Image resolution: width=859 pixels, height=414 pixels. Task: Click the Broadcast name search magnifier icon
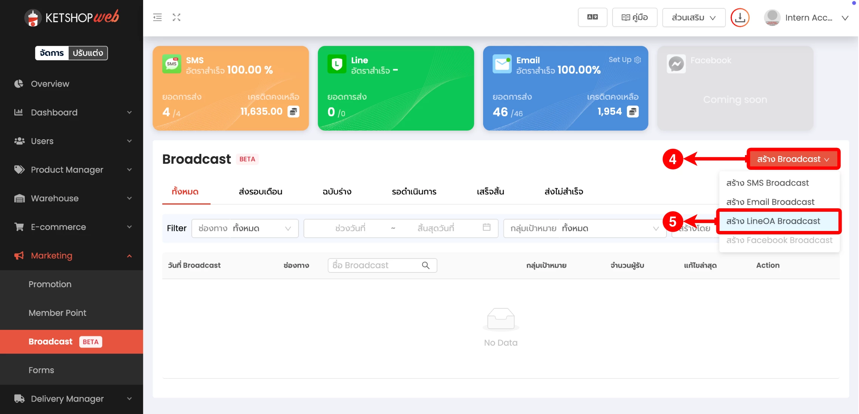(426, 265)
